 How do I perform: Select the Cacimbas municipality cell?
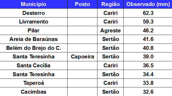point(34,92)
